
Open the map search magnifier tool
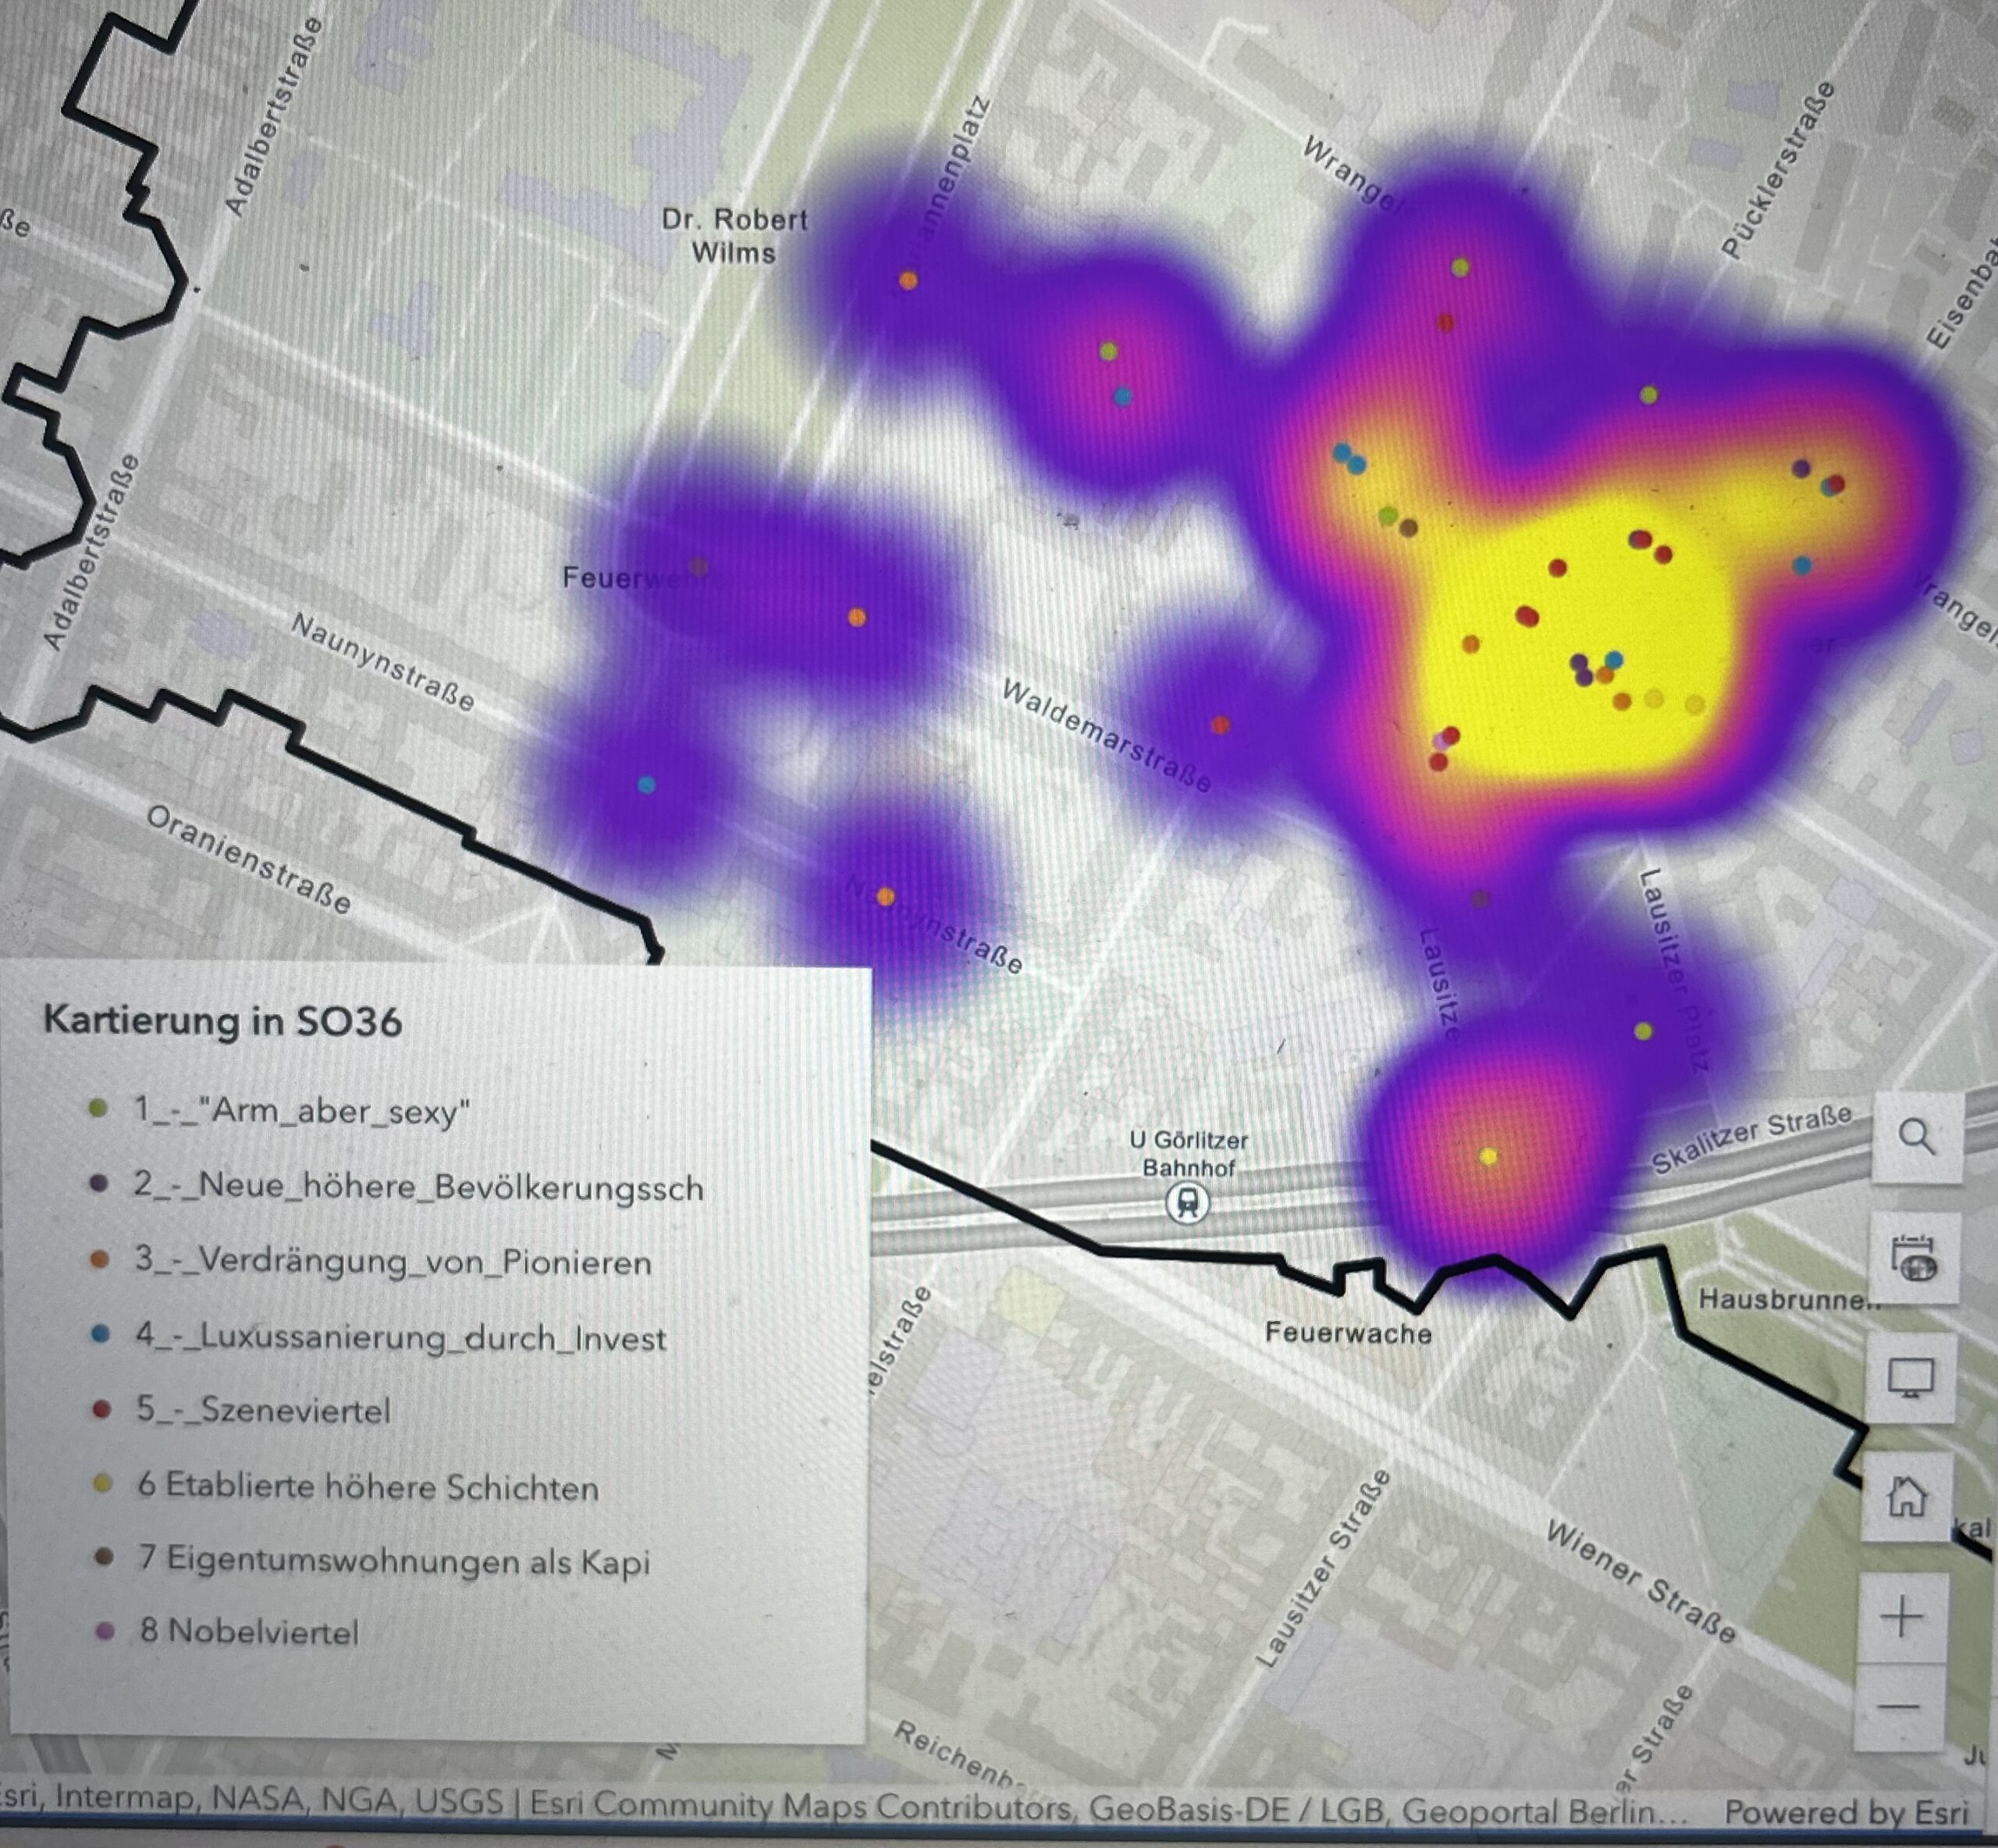point(1915,1137)
